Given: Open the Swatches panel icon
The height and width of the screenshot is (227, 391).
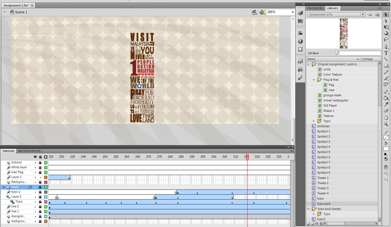Looking at the screenshot, I should coord(301,21).
